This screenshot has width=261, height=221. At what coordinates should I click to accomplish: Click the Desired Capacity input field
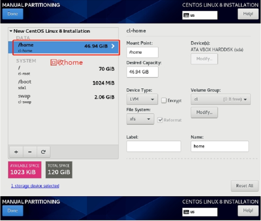tap(142, 72)
